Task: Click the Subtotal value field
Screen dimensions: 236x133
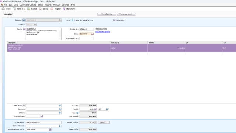Action: [88, 106]
